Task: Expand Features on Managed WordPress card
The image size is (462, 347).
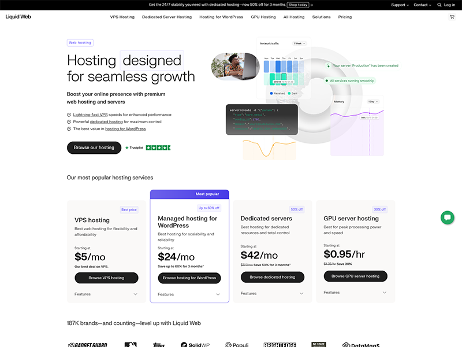Action: (189, 294)
